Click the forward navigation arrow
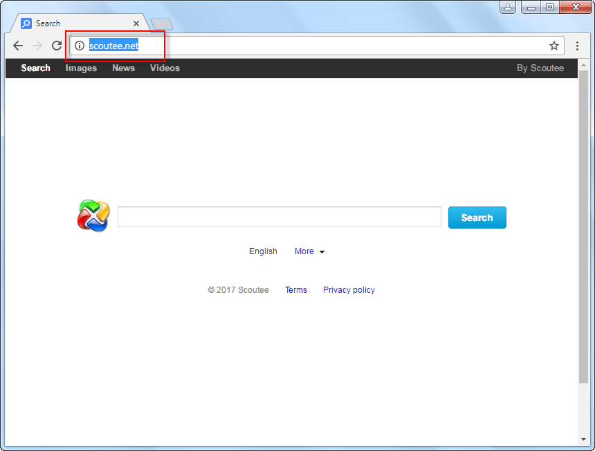Image resolution: width=595 pixels, height=451 pixels. 37,46
